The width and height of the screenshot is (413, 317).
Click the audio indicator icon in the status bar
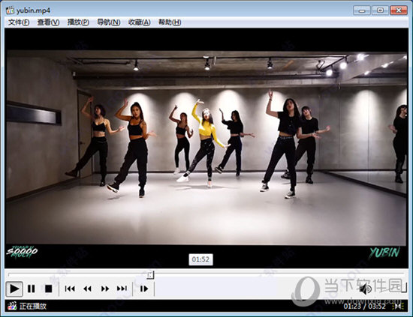pos(398,307)
